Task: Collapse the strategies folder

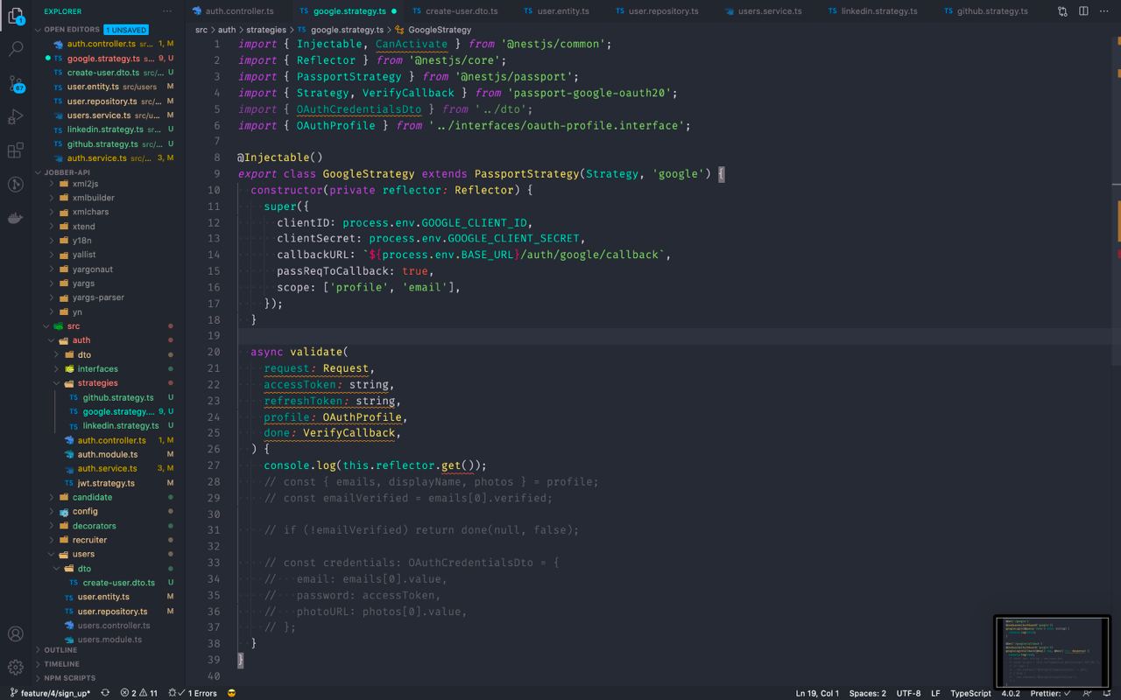Action: coord(96,383)
